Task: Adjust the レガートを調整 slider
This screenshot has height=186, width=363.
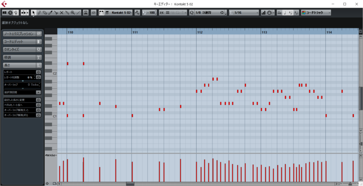Action: tap(23, 81)
